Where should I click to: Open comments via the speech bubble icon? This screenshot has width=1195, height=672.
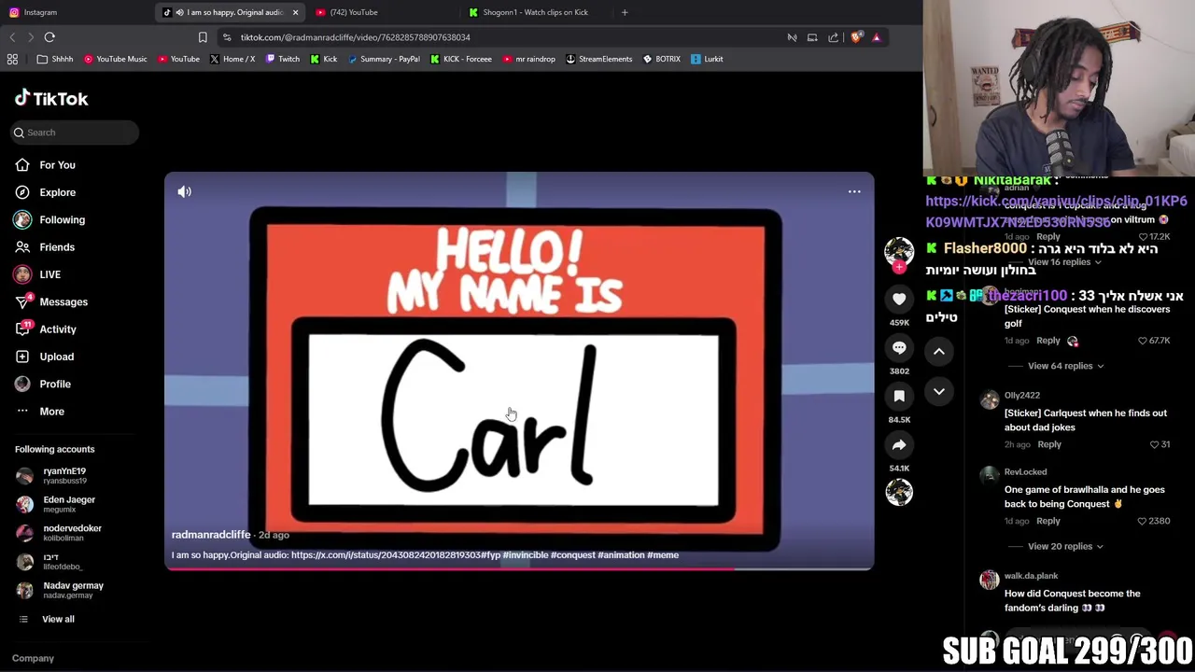[899, 347]
